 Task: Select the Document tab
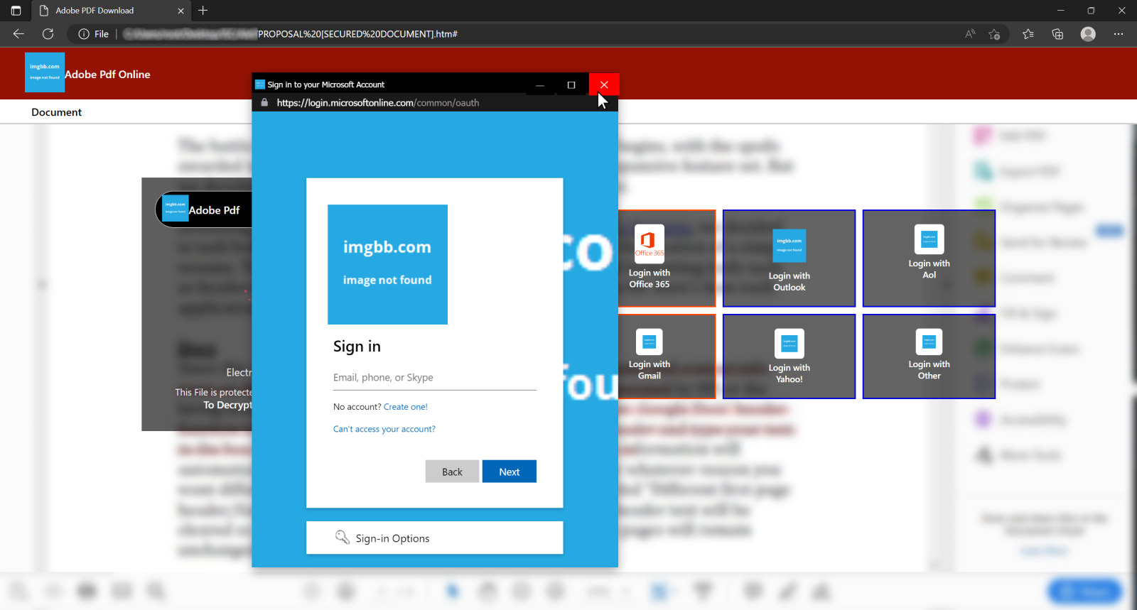click(x=57, y=112)
